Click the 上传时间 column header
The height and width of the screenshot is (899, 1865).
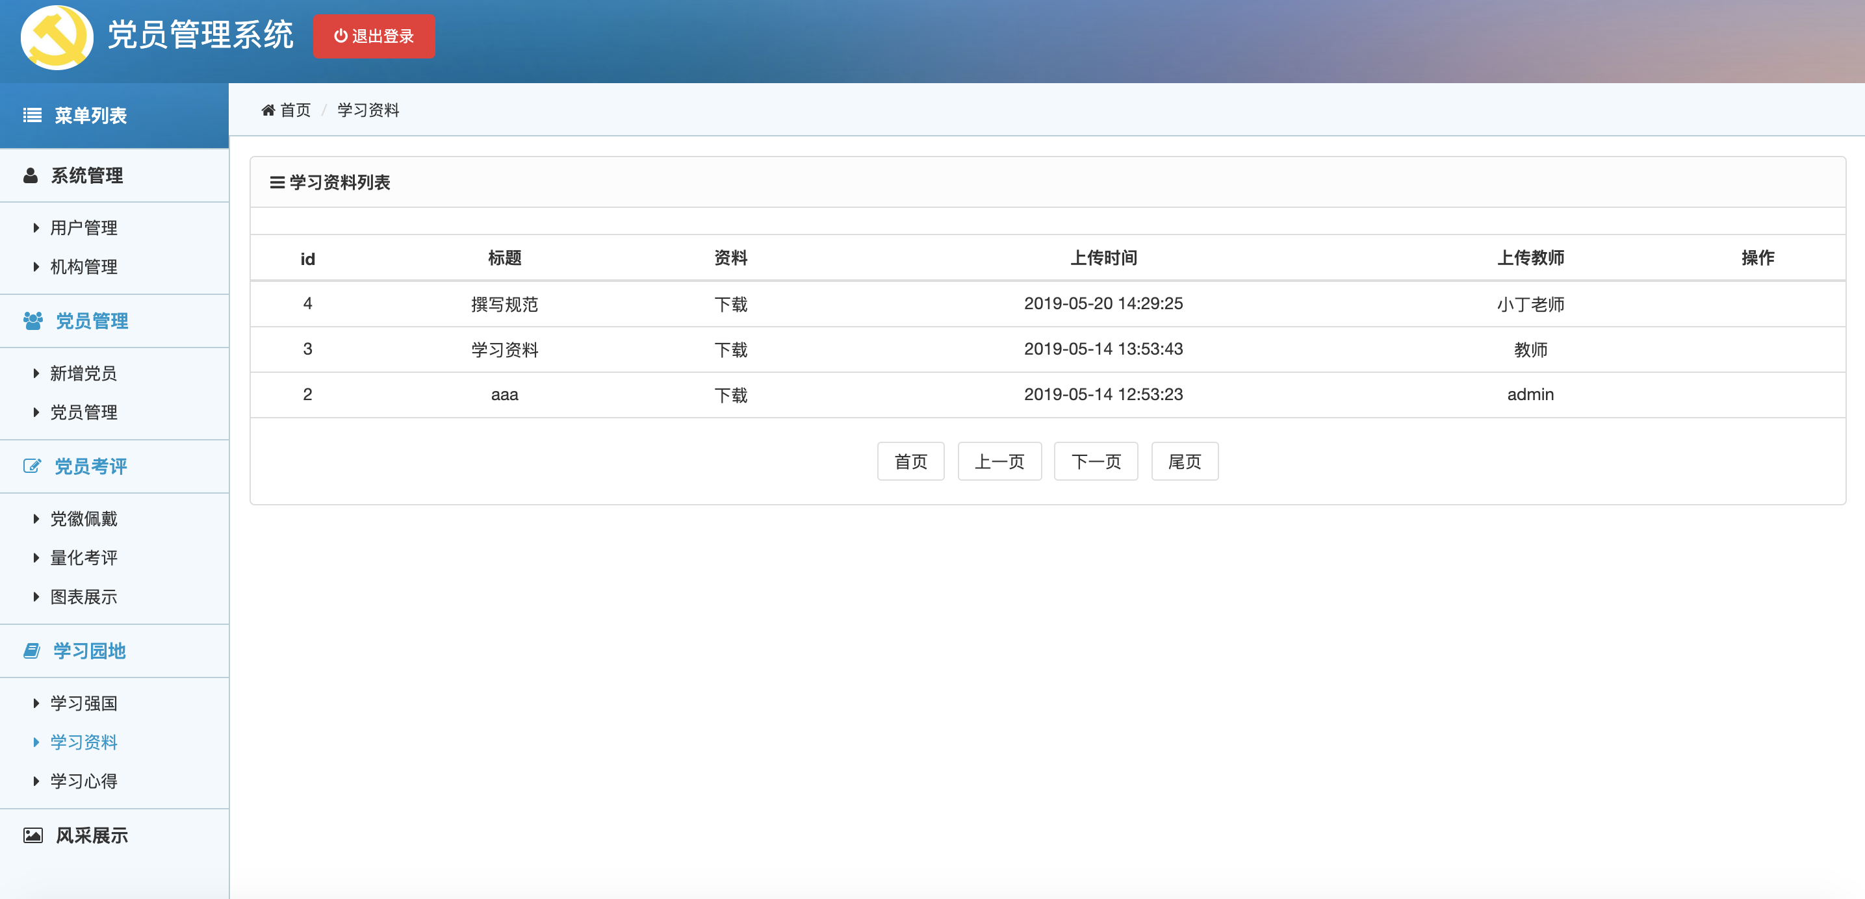(1103, 258)
